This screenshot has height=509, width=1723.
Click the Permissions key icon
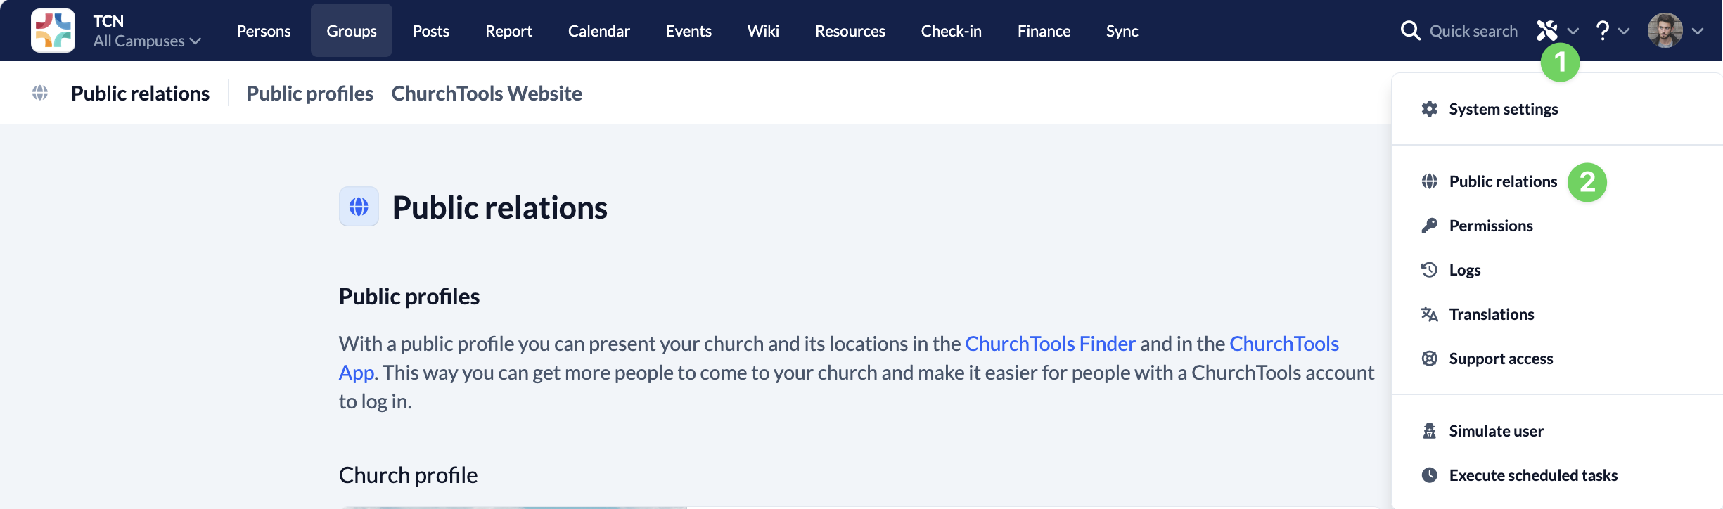point(1430,226)
